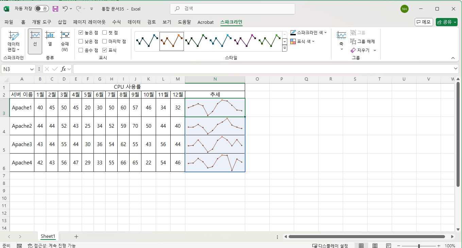Switch to the 데이터 ribbon tab
Viewport: 462px width, 248px height.
click(134, 22)
